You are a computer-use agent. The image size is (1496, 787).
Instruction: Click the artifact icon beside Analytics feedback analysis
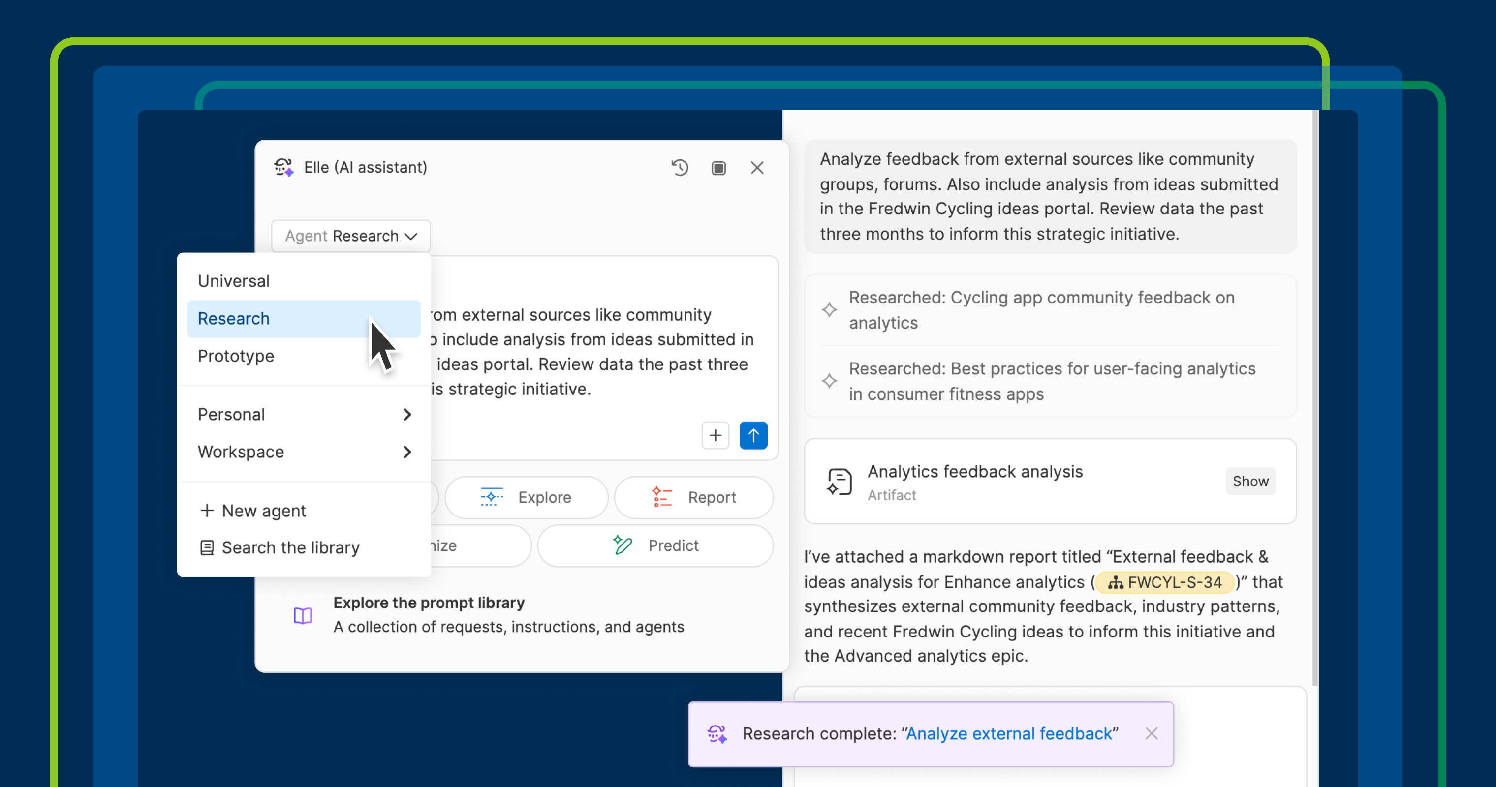(x=838, y=481)
